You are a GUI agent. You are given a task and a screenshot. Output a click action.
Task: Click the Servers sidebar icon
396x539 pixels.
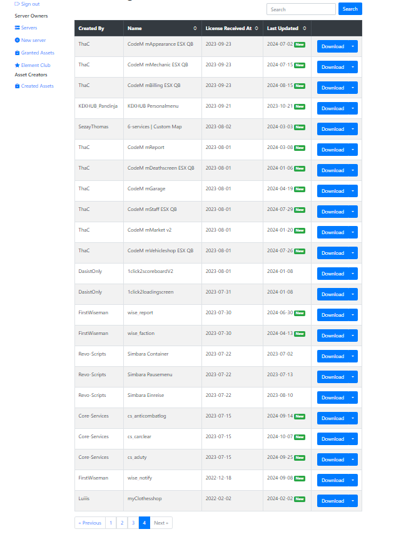17,28
